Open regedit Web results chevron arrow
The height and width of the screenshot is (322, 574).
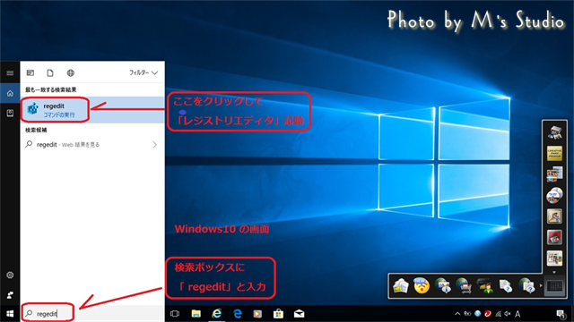[x=155, y=145]
